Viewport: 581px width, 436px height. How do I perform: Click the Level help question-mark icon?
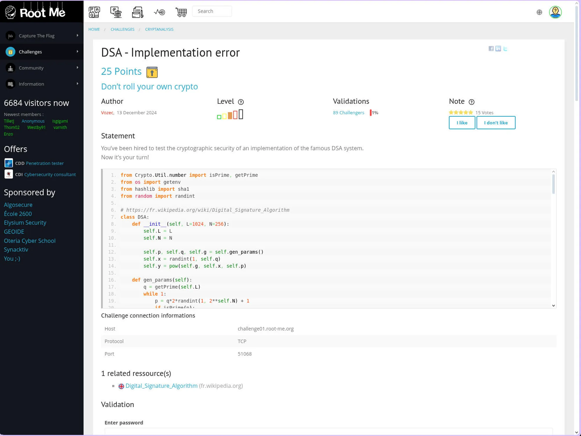(241, 102)
